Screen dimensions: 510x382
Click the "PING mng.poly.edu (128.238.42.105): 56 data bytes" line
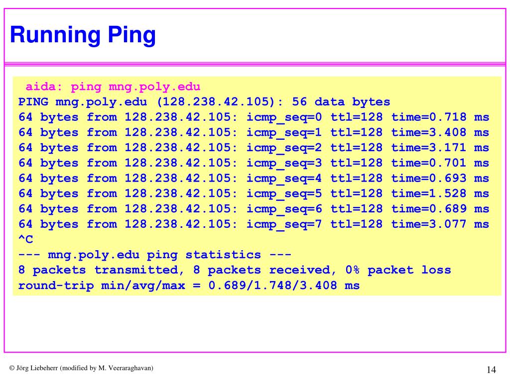click(204, 102)
